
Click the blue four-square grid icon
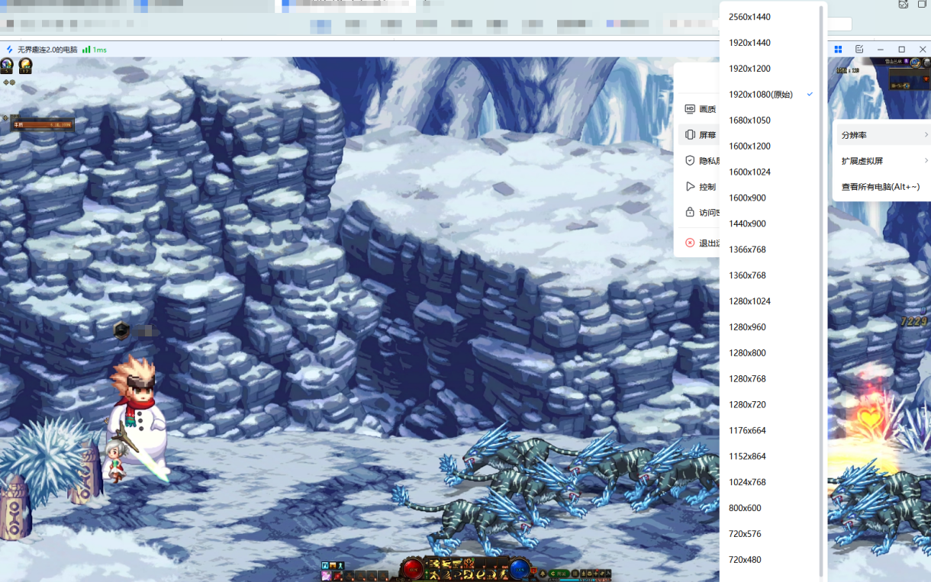pos(838,50)
